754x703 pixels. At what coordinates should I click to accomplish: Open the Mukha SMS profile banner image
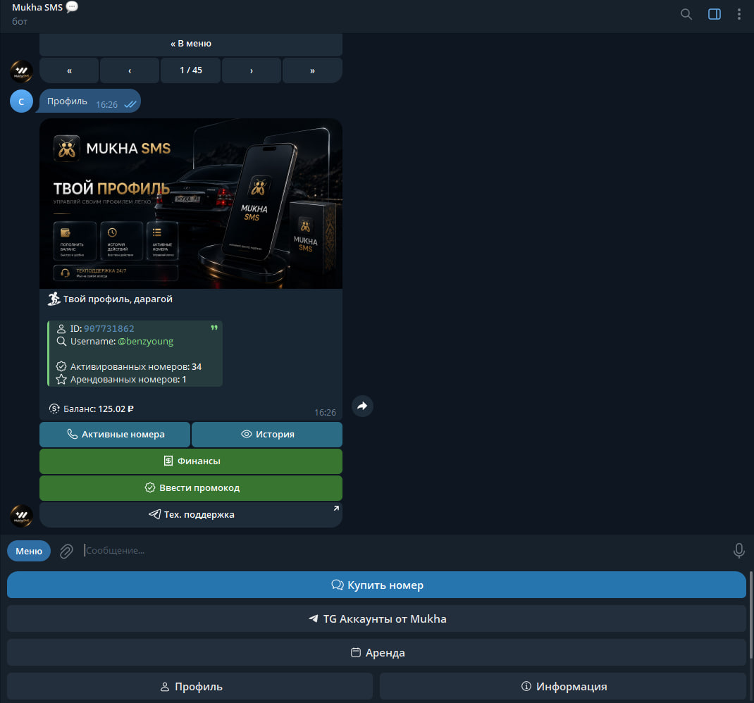point(191,204)
